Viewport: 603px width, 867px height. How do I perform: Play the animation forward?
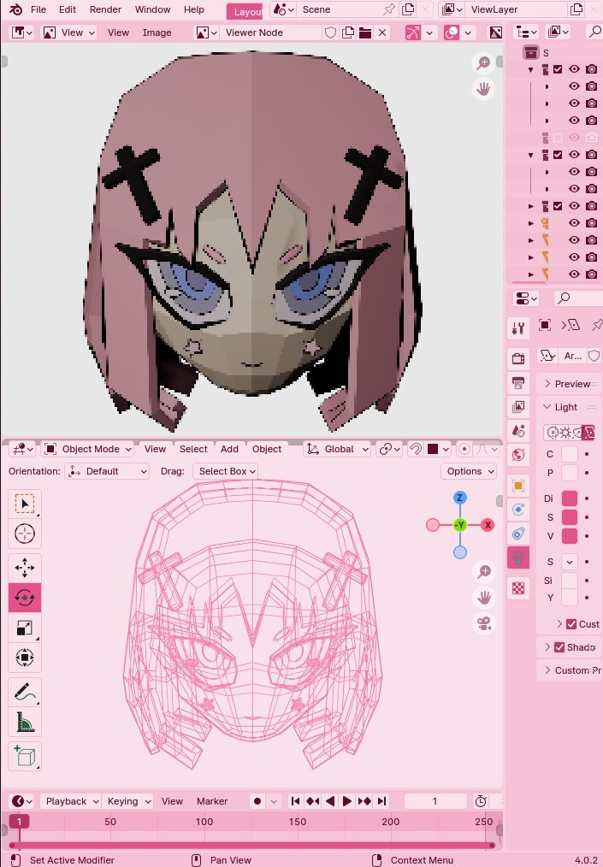(x=347, y=801)
